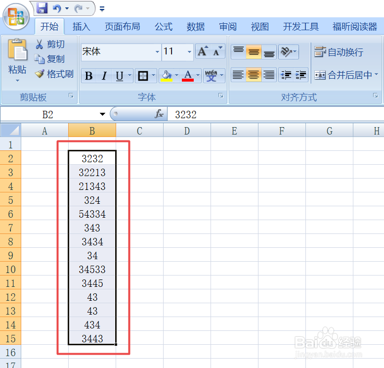
Task: Activate the 格式刷 format painter
Action: pos(54,74)
